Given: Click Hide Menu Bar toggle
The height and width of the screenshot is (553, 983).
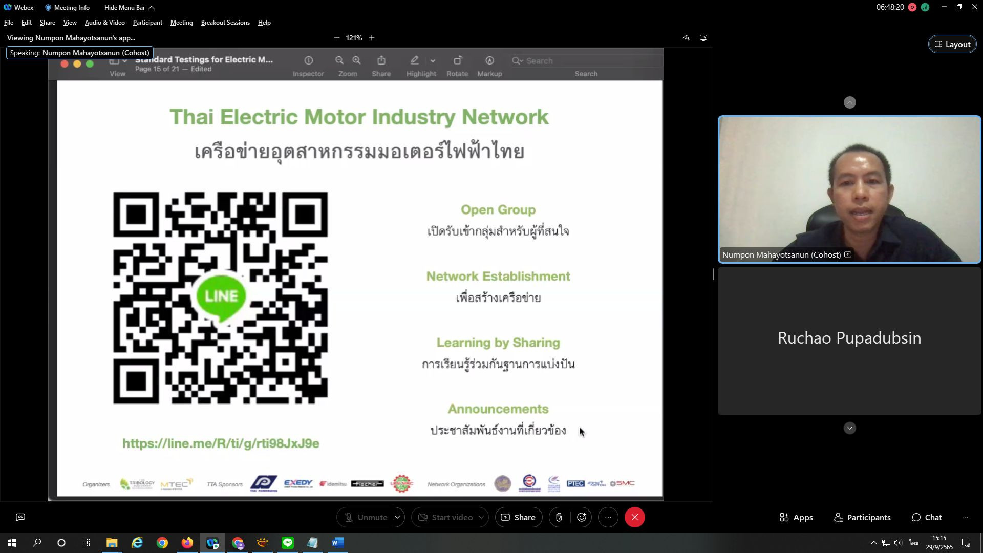Looking at the screenshot, I should 129,7.
